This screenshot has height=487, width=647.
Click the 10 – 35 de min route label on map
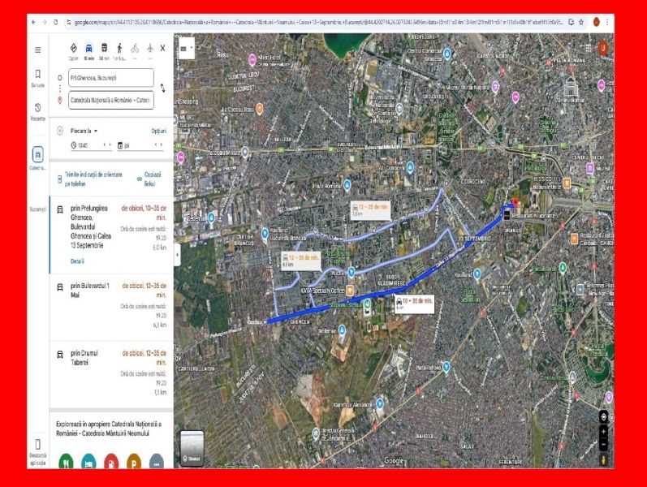[414, 304]
